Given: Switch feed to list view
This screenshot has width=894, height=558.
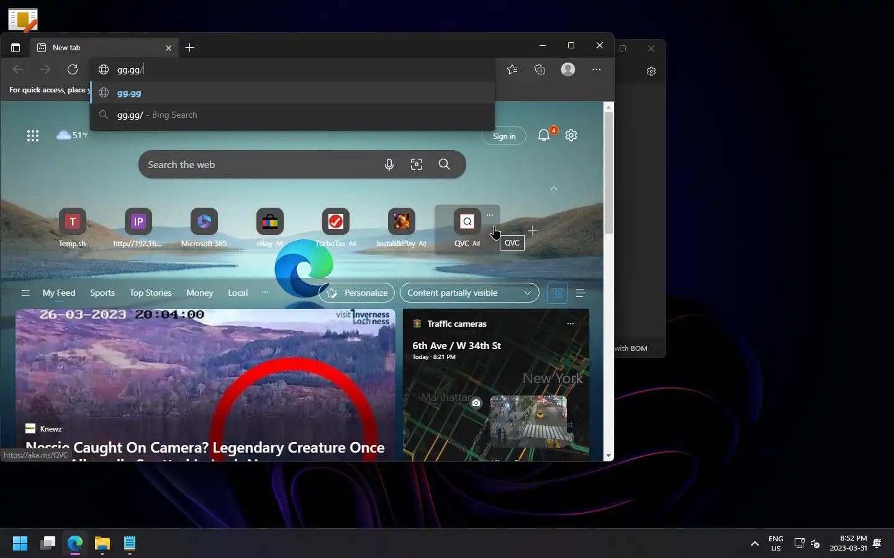Looking at the screenshot, I should tap(581, 293).
